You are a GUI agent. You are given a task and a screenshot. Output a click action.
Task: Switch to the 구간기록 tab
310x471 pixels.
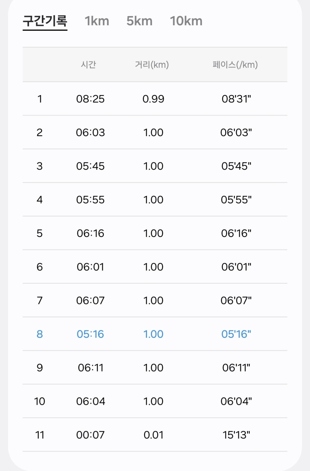[45, 21]
